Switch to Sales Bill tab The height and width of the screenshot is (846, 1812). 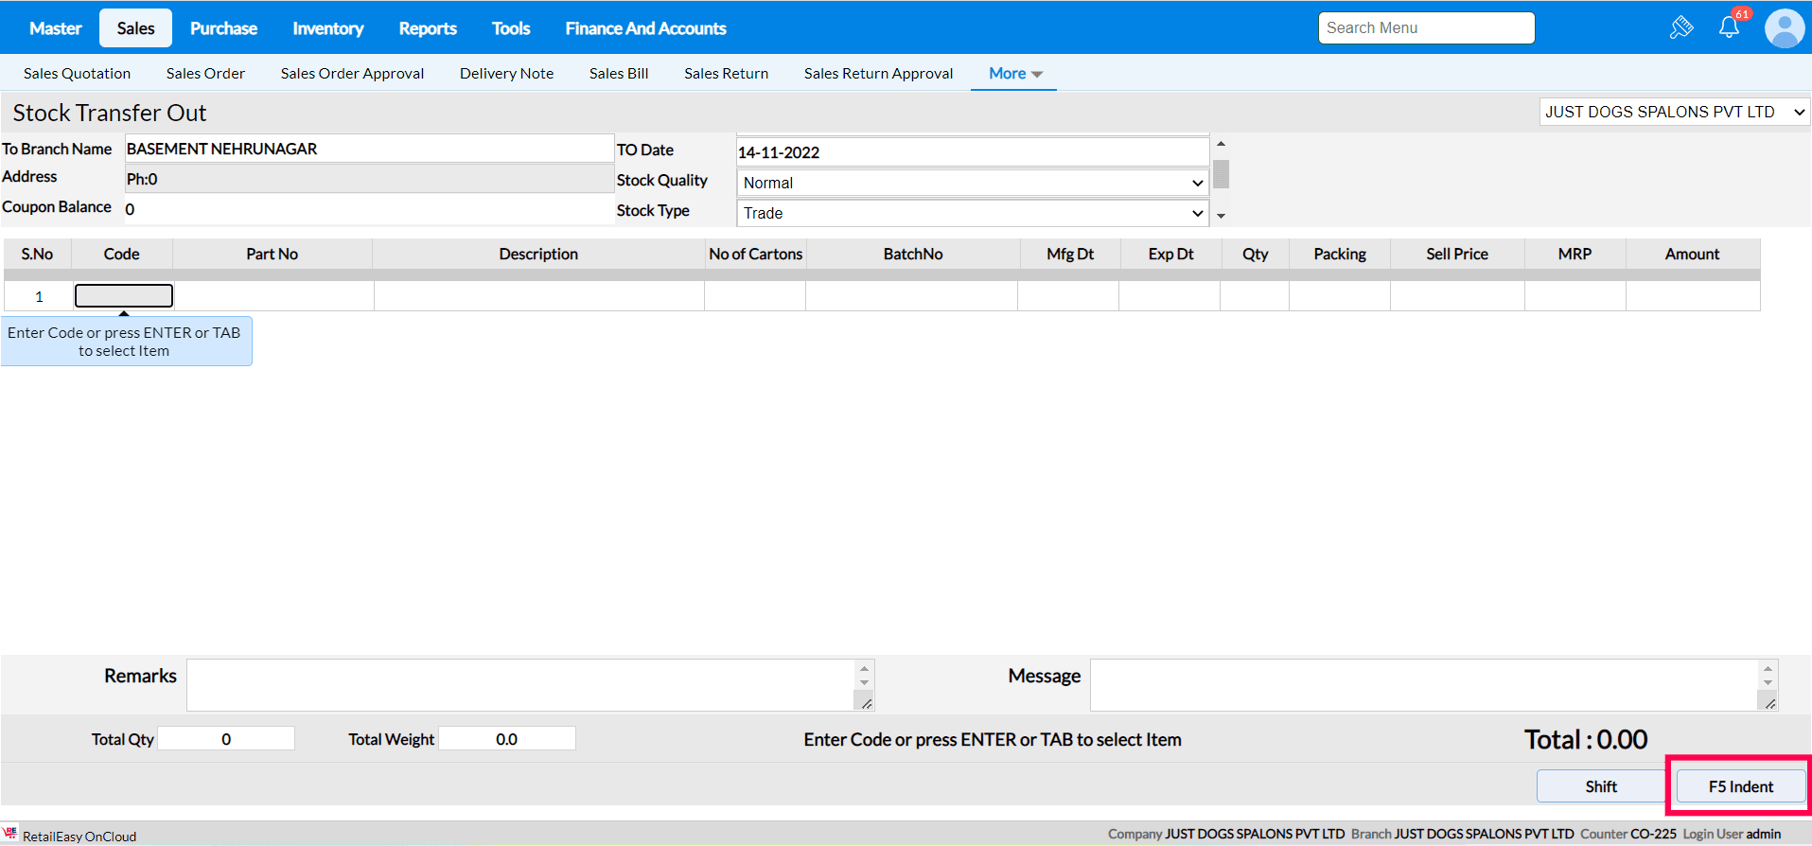coord(618,74)
